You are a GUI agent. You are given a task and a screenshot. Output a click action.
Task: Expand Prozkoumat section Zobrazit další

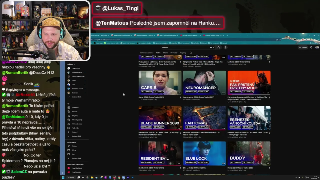coord(76,158)
